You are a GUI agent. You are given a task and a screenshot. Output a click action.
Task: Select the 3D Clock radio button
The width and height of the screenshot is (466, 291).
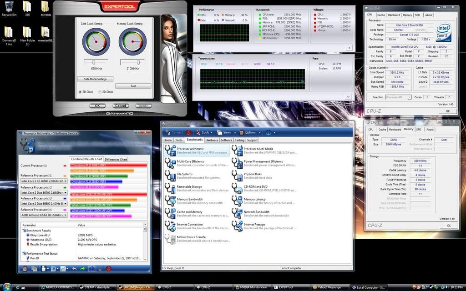80,92
